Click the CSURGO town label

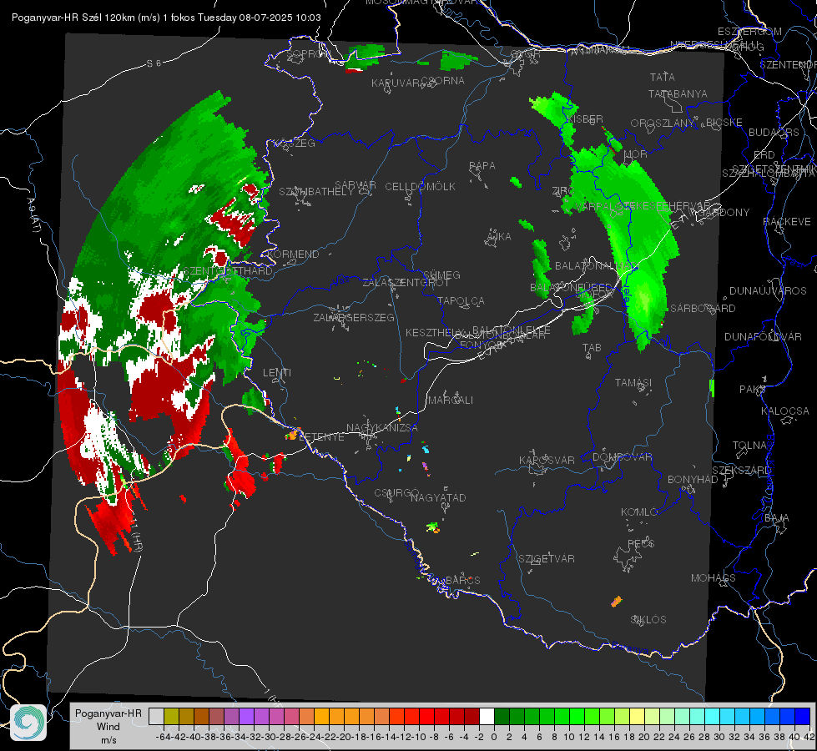(396, 493)
